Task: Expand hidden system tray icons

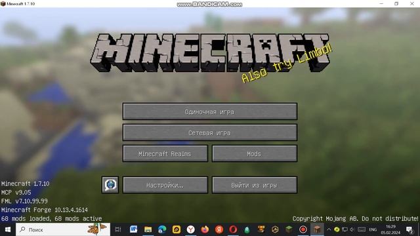Action: pos(329,229)
